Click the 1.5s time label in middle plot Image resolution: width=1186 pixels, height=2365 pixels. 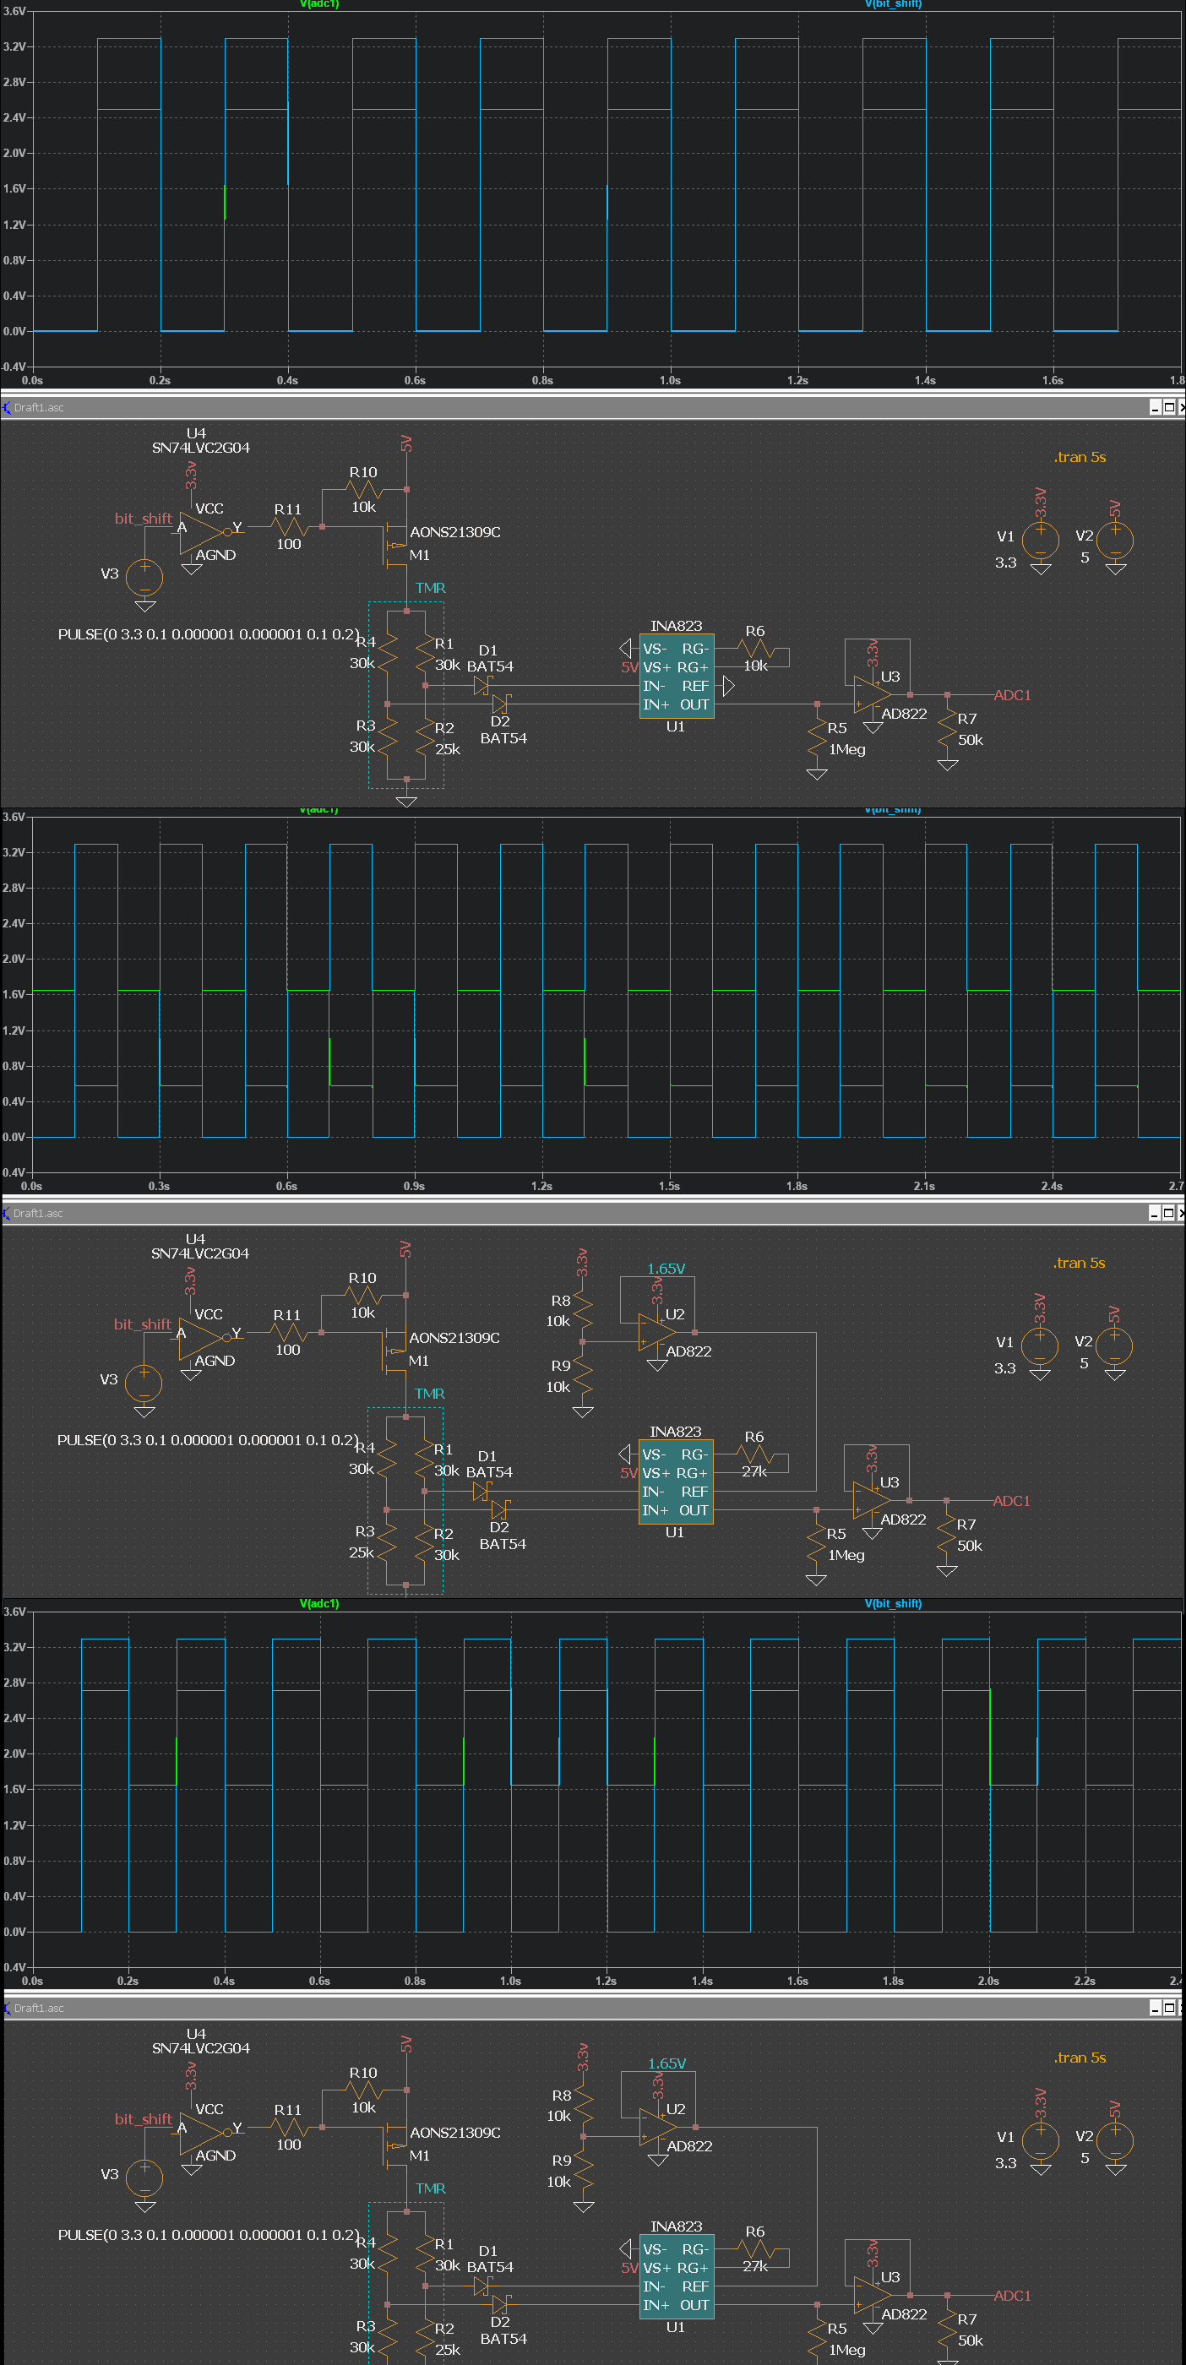tap(669, 1186)
